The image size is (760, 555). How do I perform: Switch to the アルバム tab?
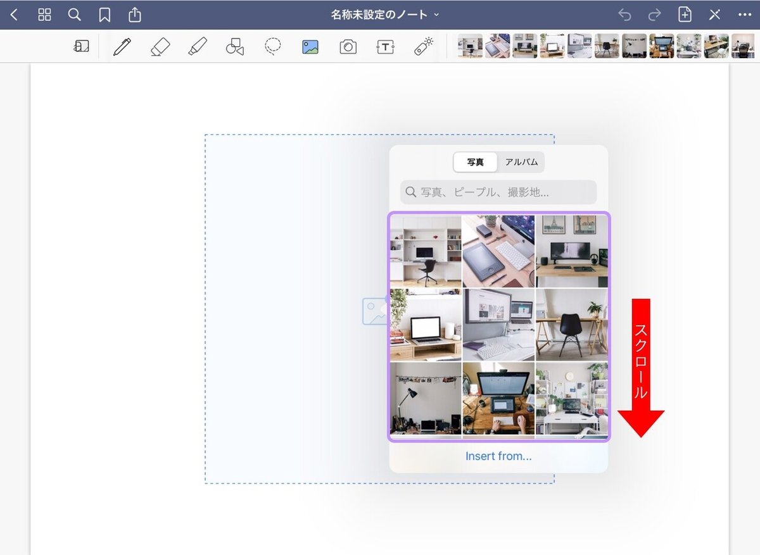(x=521, y=162)
